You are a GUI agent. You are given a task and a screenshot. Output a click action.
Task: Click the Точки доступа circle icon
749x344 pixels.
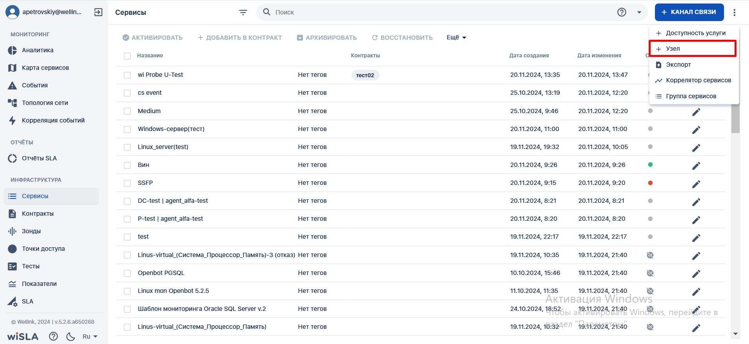coord(12,249)
